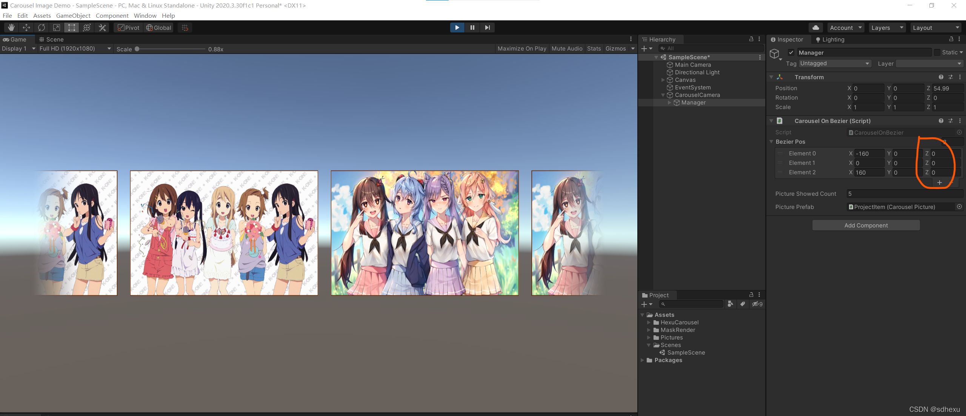Image resolution: width=966 pixels, height=416 pixels.
Task: Click the Step frame button
Action: (487, 28)
